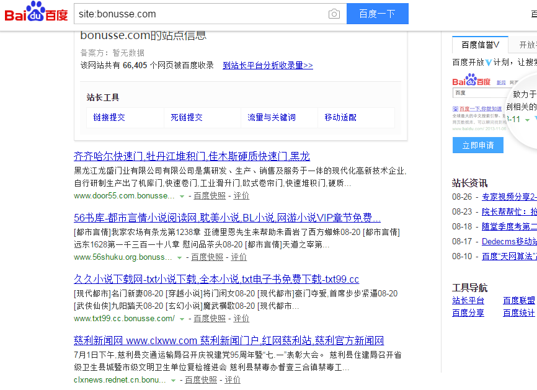This screenshot has width=537, height=390.
Task: Click 评价 for the 久久小说下载网 result
Action: pos(241,319)
